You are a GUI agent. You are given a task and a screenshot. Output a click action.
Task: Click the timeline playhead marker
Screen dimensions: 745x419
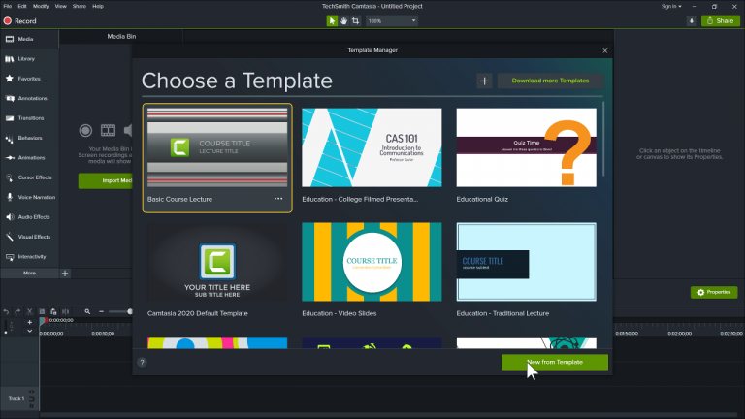(x=44, y=321)
